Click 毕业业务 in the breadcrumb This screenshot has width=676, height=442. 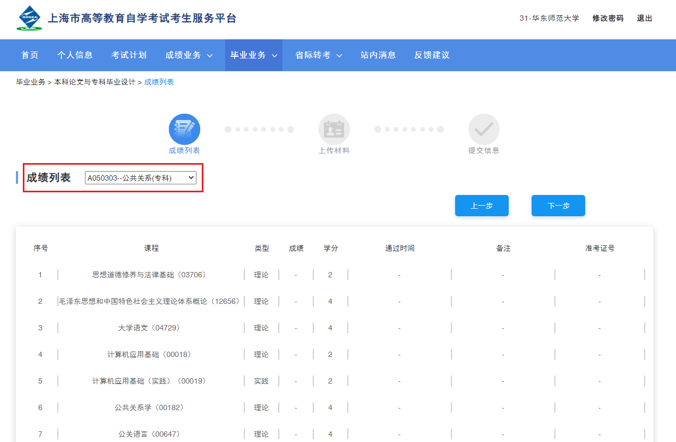pyautogui.click(x=30, y=82)
